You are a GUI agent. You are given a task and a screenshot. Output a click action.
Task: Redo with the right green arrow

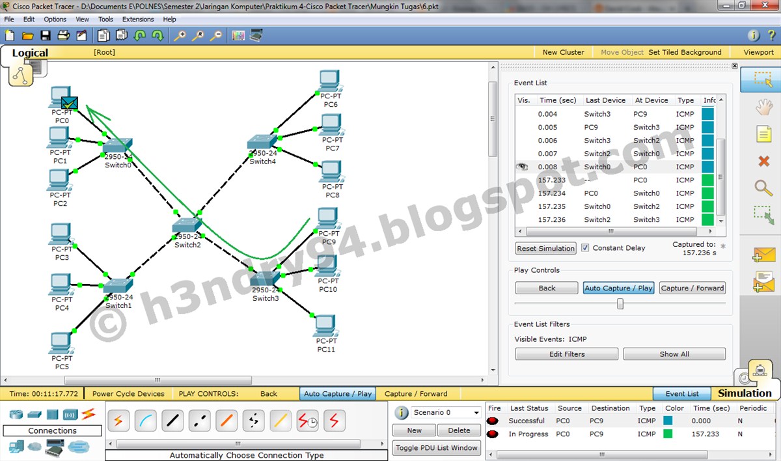158,35
